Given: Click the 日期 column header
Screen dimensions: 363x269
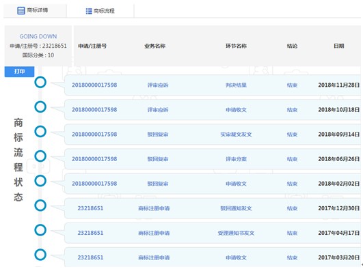Looking at the screenshot, I should [338, 46].
